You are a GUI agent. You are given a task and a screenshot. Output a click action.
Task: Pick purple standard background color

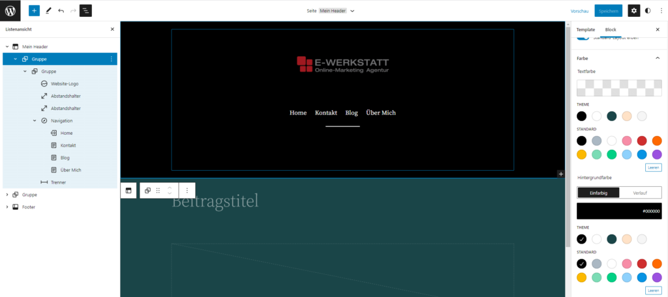[656, 277]
